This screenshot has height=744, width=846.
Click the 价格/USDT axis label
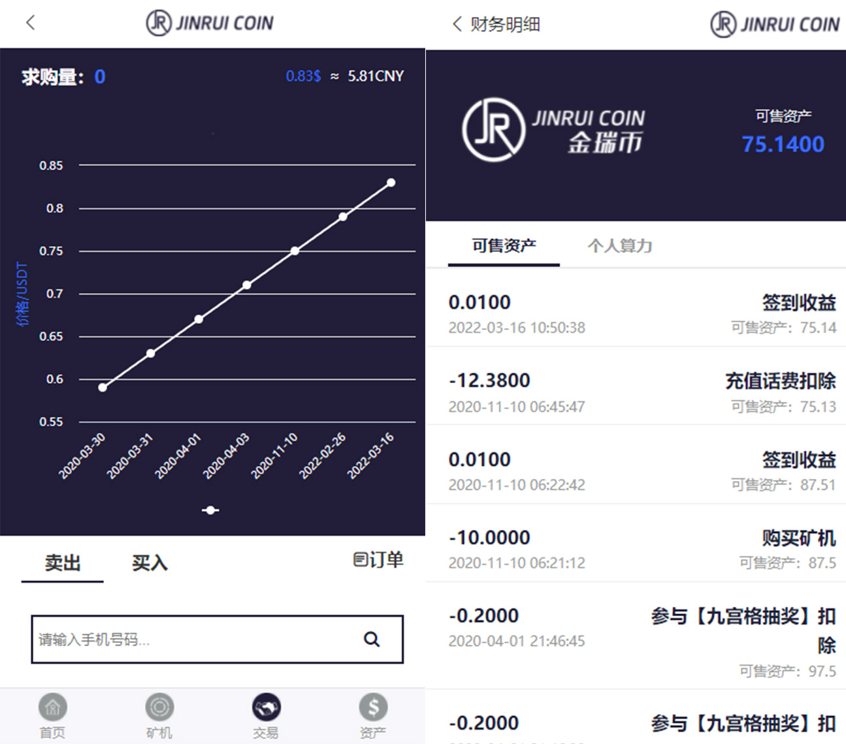[22, 294]
